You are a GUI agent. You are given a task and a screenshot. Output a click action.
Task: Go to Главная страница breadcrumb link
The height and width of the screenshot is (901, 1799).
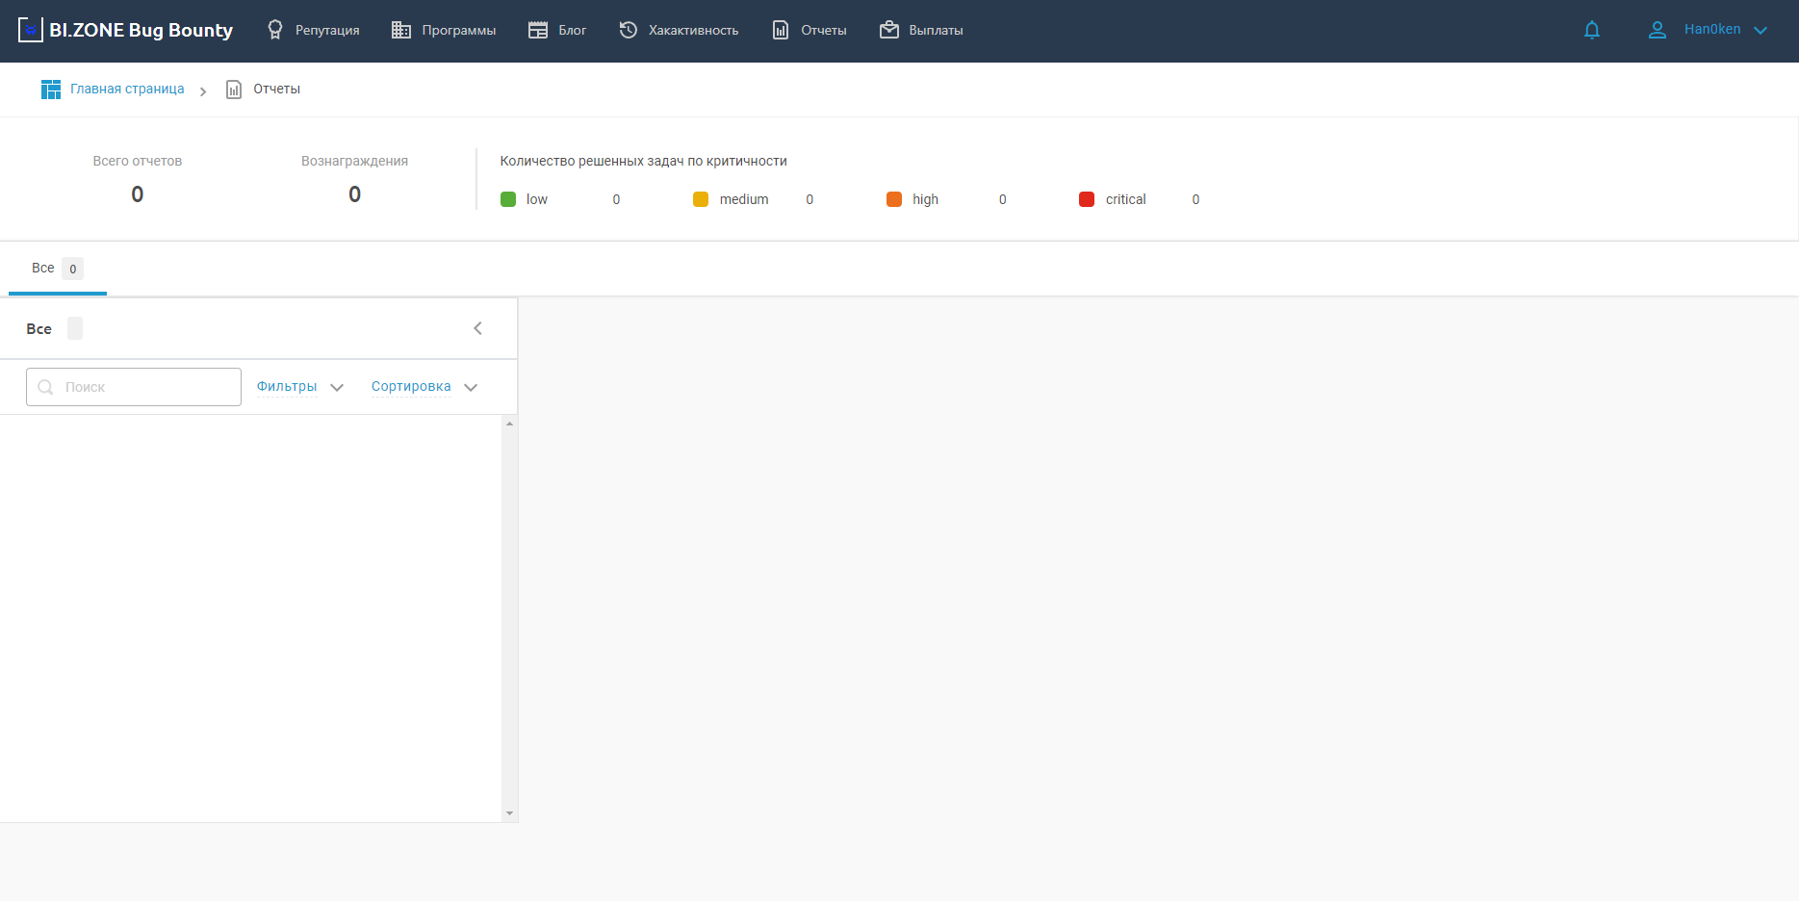(127, 90)
